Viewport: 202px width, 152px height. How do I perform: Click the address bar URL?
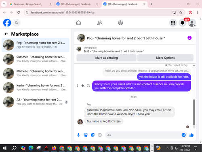coord(63,13)
